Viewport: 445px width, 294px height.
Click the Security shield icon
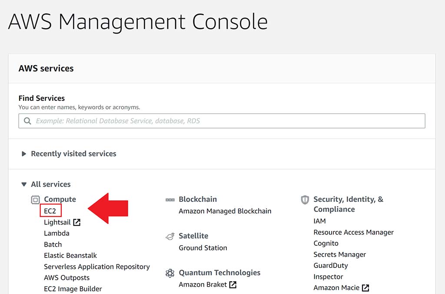305,200
